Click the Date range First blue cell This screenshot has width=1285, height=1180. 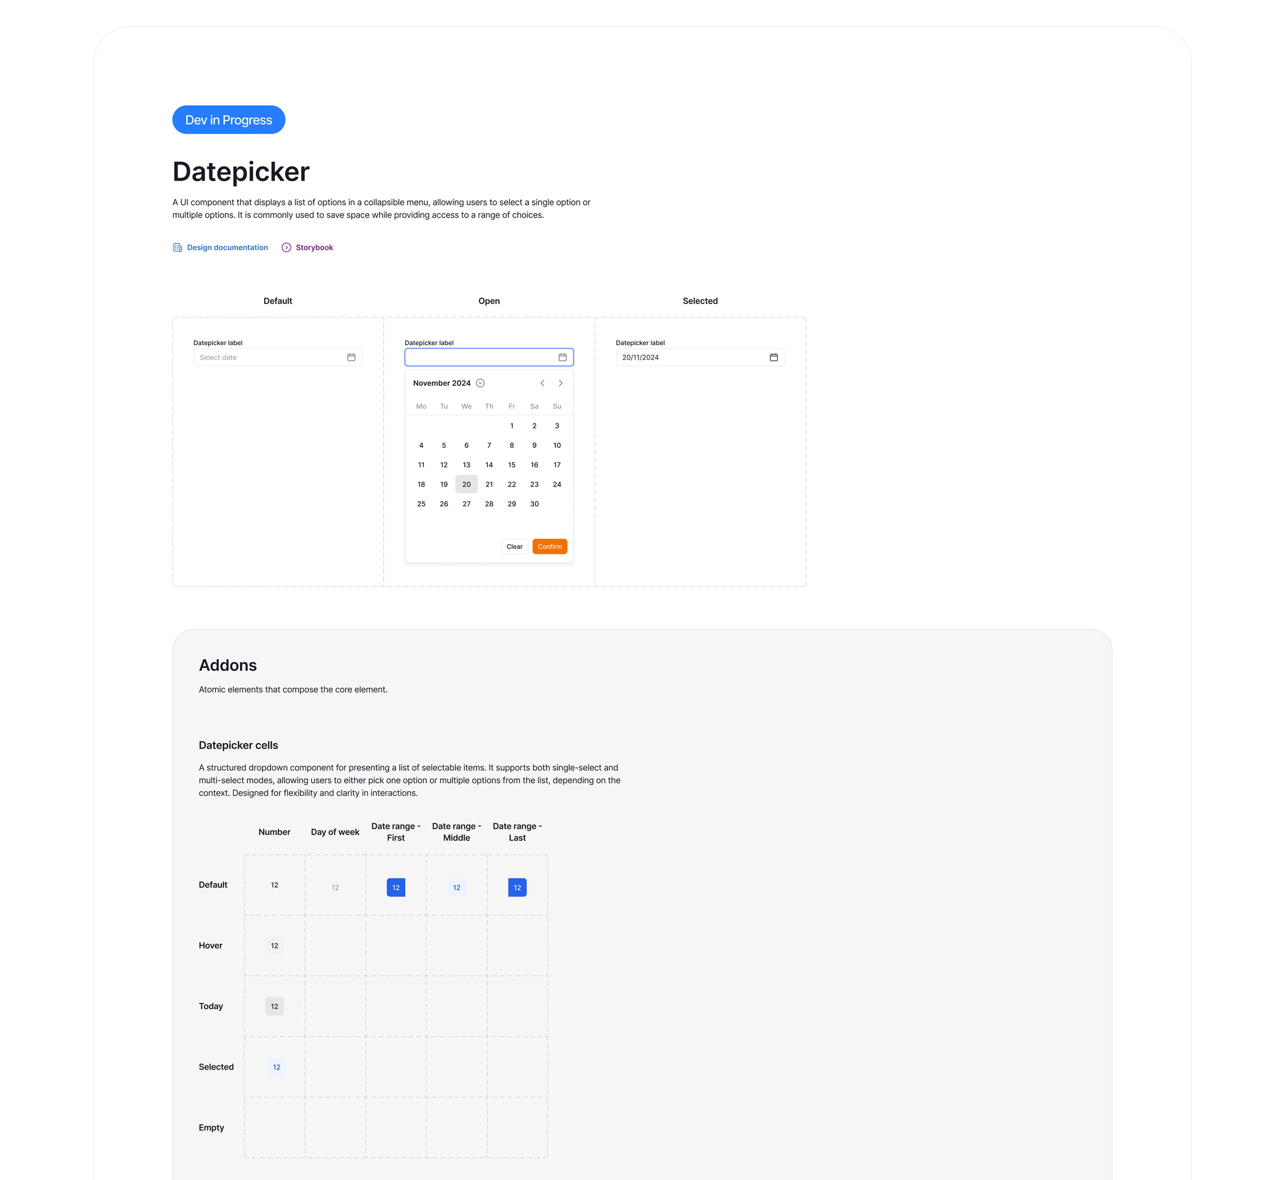[x=396, y=888]
